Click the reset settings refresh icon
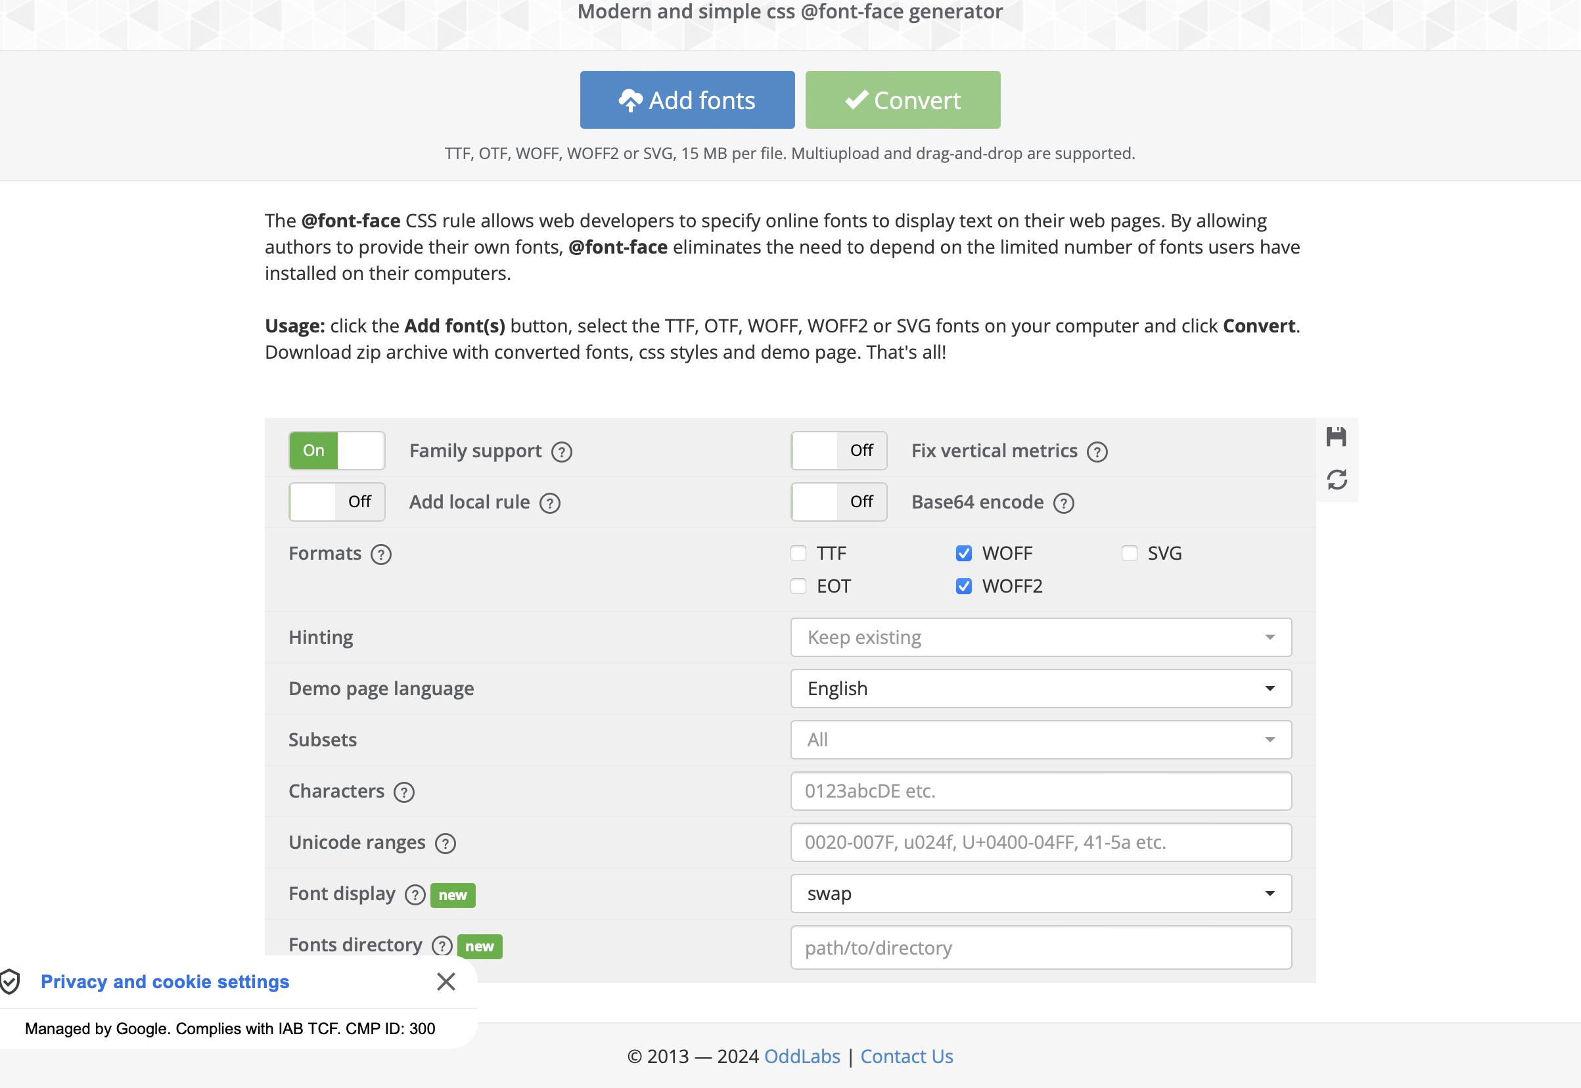 1337,480
